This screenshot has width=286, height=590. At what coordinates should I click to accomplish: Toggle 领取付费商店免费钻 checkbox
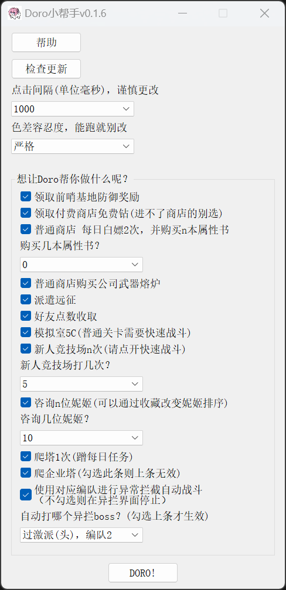26,213
